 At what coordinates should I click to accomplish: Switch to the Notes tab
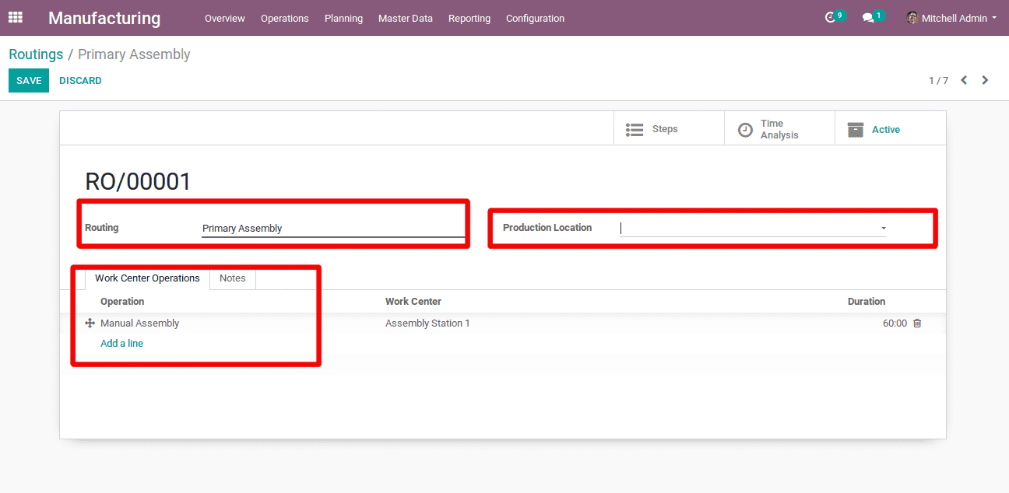coord(233,278)
